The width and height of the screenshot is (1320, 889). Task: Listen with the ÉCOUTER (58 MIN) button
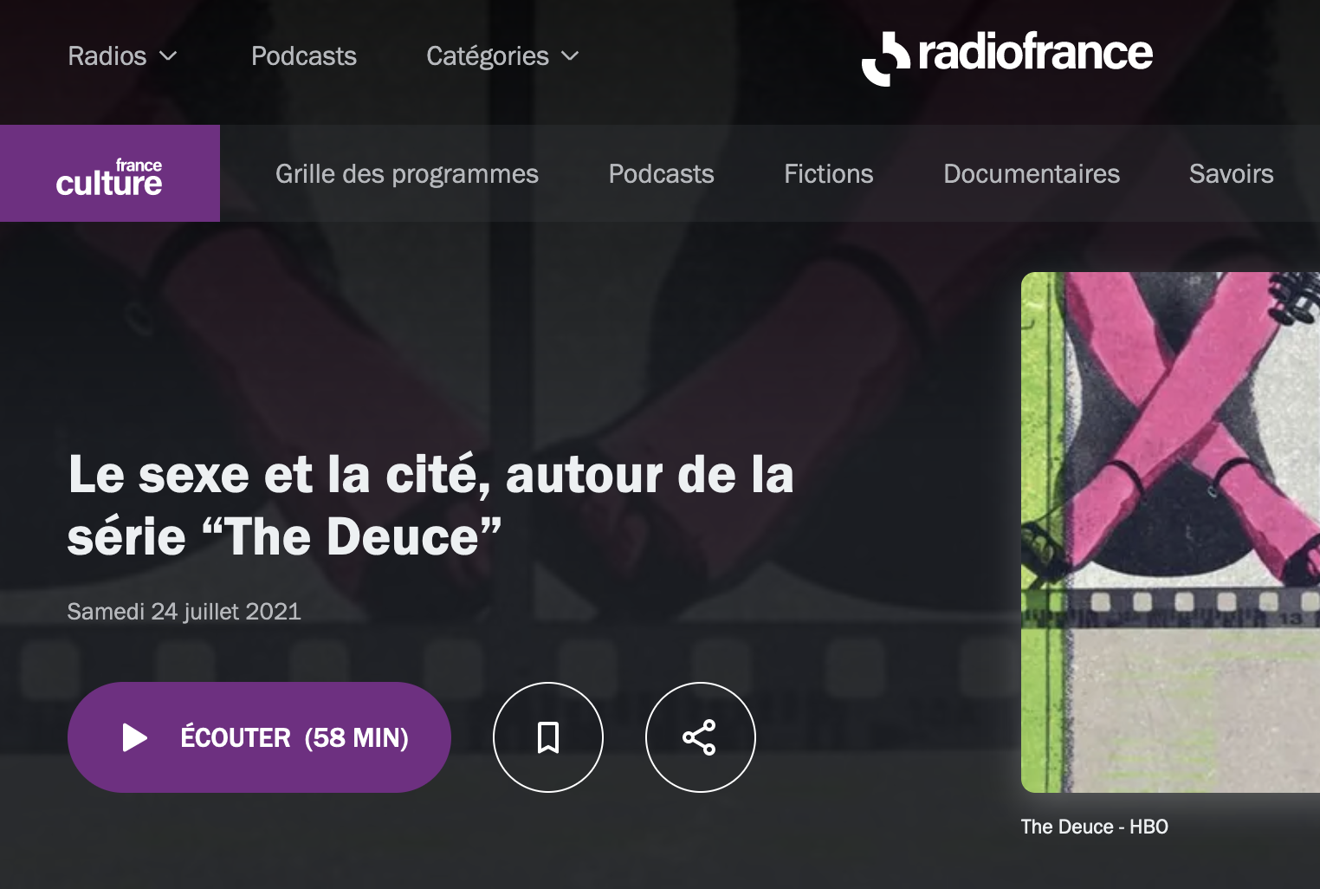click(x=259, y=737)
